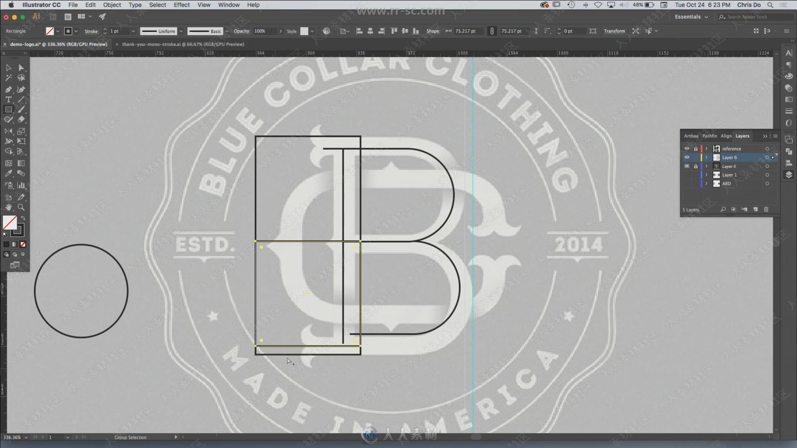Viewport: 797px width, 448px height.
Task: Hide Layer 6 with eye icon
Action: point(687,157)
